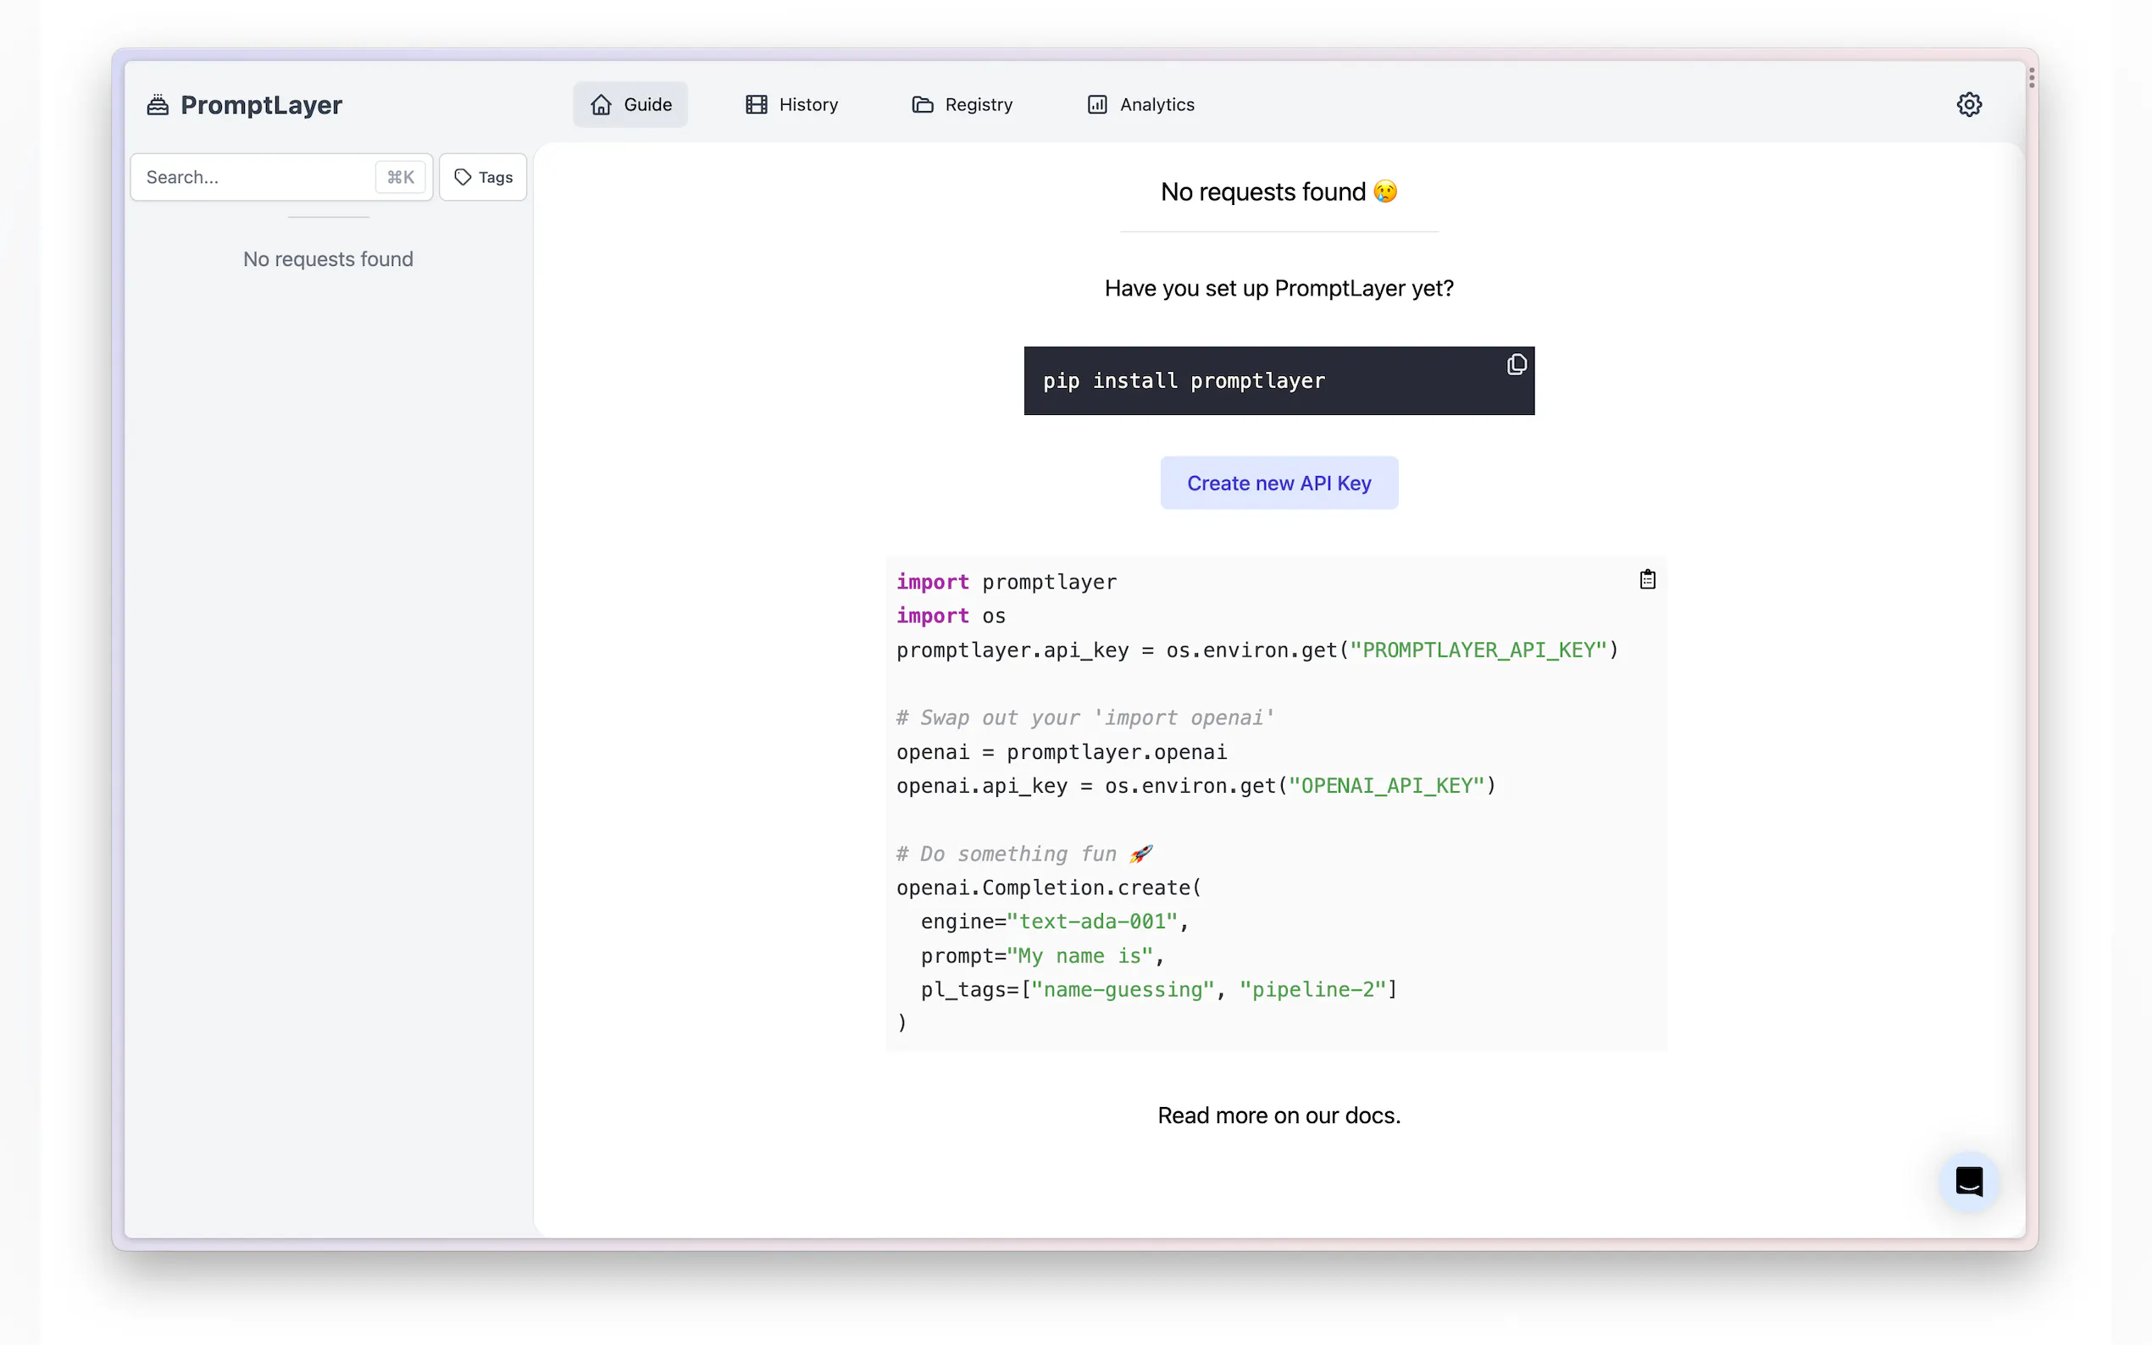Click the PromptLayer brand name text
This screenshot has width=2152, height=1345.
point(261,105)
